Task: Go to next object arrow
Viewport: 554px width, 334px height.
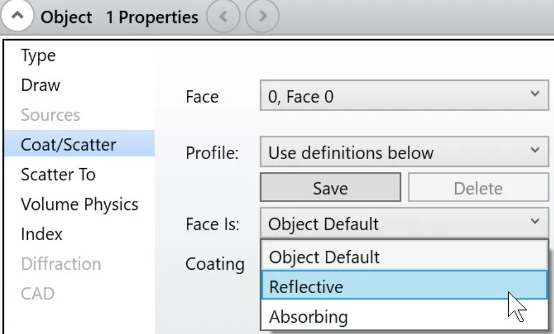Action: 262,16
